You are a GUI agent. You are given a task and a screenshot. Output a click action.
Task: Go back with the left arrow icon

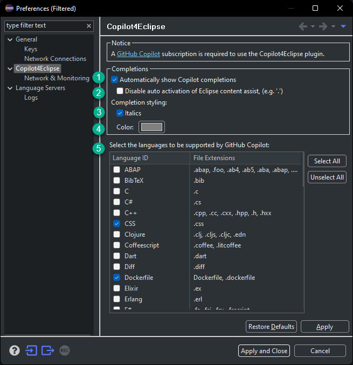303,26
